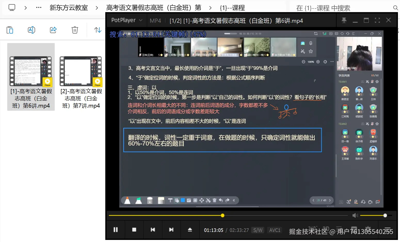Click the [2]-高考语文暑假志高班 file name

pyautogui.click(x=81, y=99)
